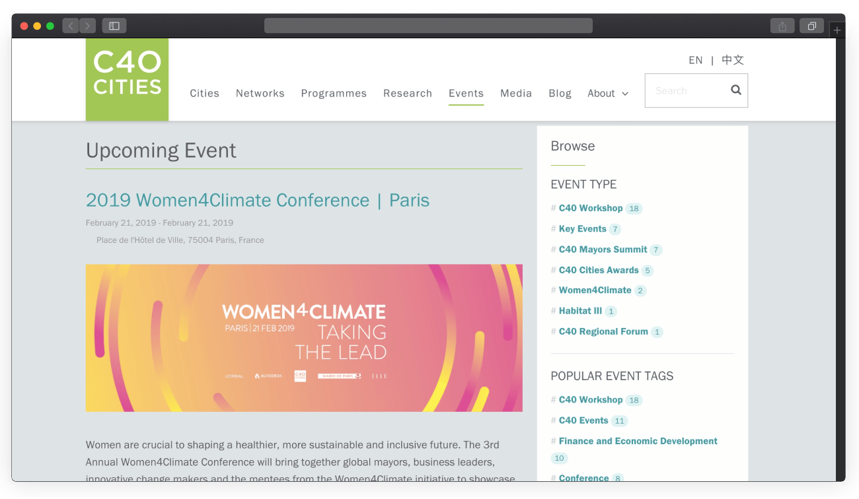This screenshot has width=859, height=499.
Task: Switch language to 中文
Action: 733,60
